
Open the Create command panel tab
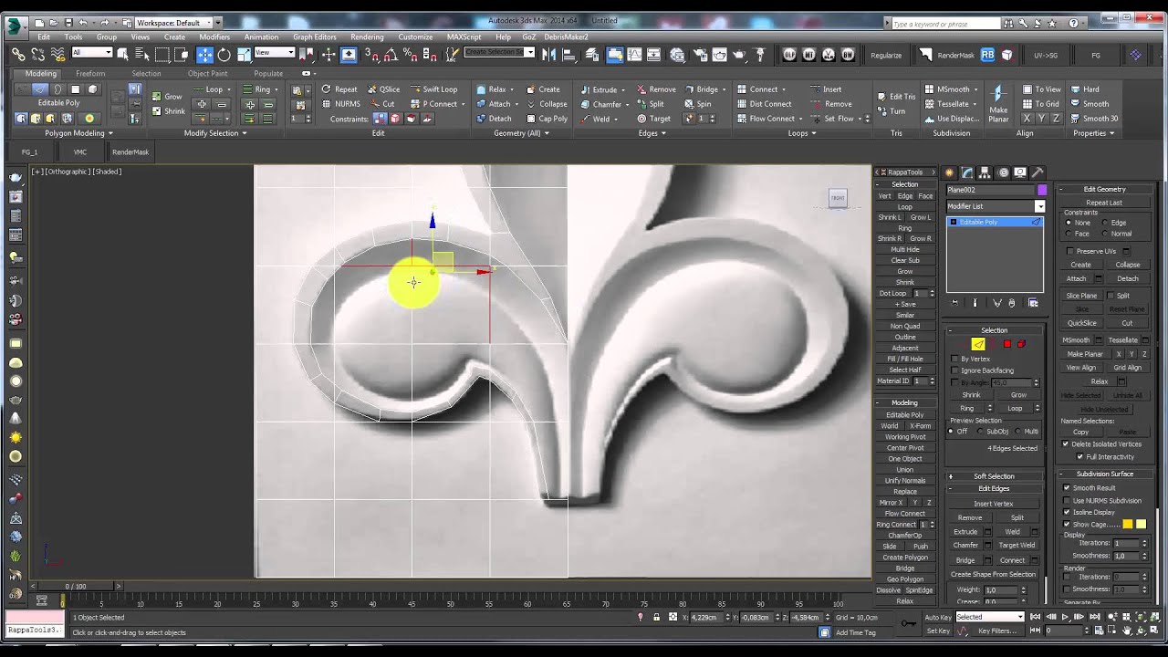point(950,172)
